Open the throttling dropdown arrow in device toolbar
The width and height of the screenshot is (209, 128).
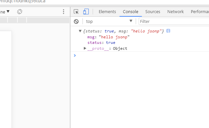[8, 11]
